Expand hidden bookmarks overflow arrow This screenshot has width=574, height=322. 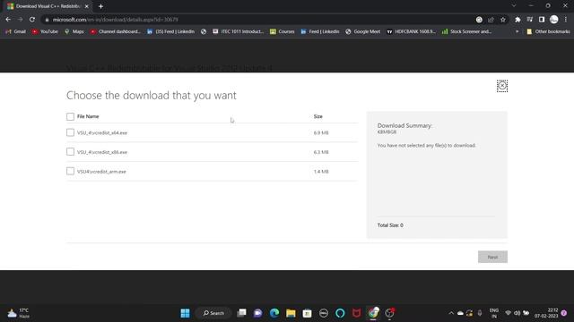click(x=517, y=32)
